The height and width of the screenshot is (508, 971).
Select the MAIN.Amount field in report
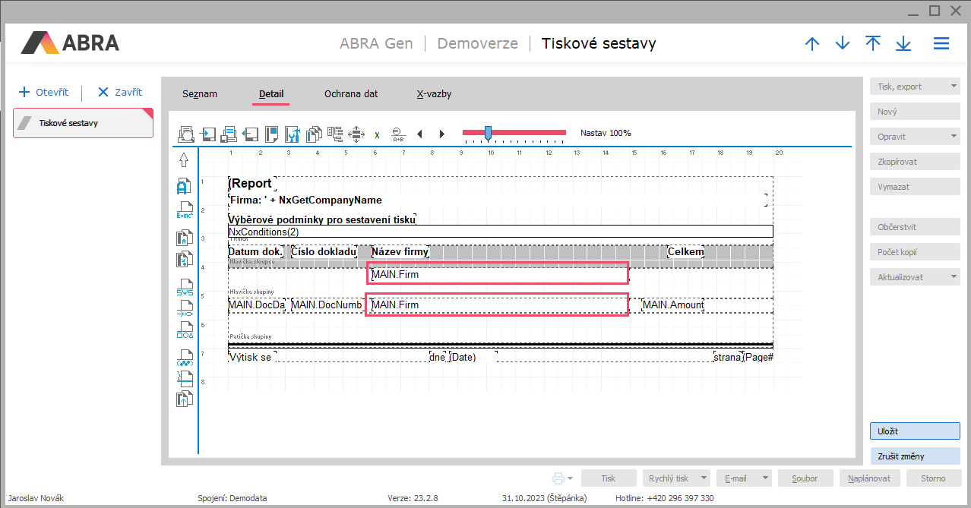coord(673,304)
